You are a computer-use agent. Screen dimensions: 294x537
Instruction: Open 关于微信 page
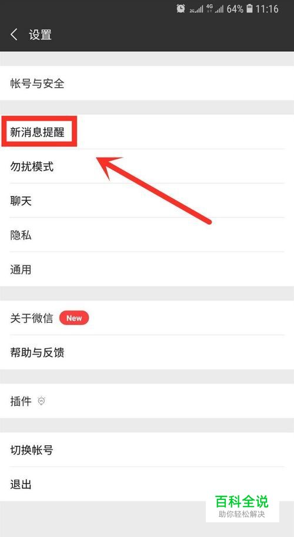147,318
